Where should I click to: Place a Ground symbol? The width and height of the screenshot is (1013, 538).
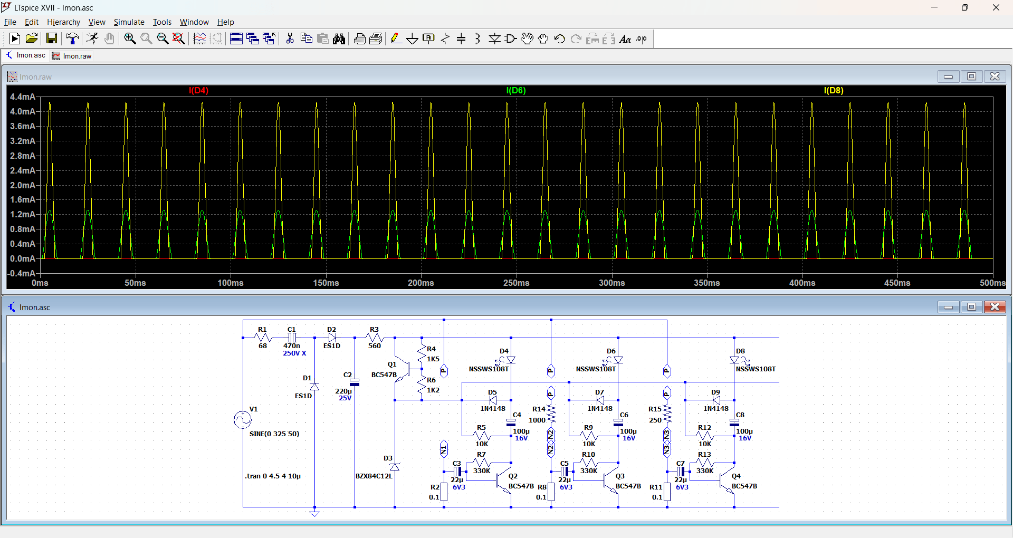pos(413,39)
